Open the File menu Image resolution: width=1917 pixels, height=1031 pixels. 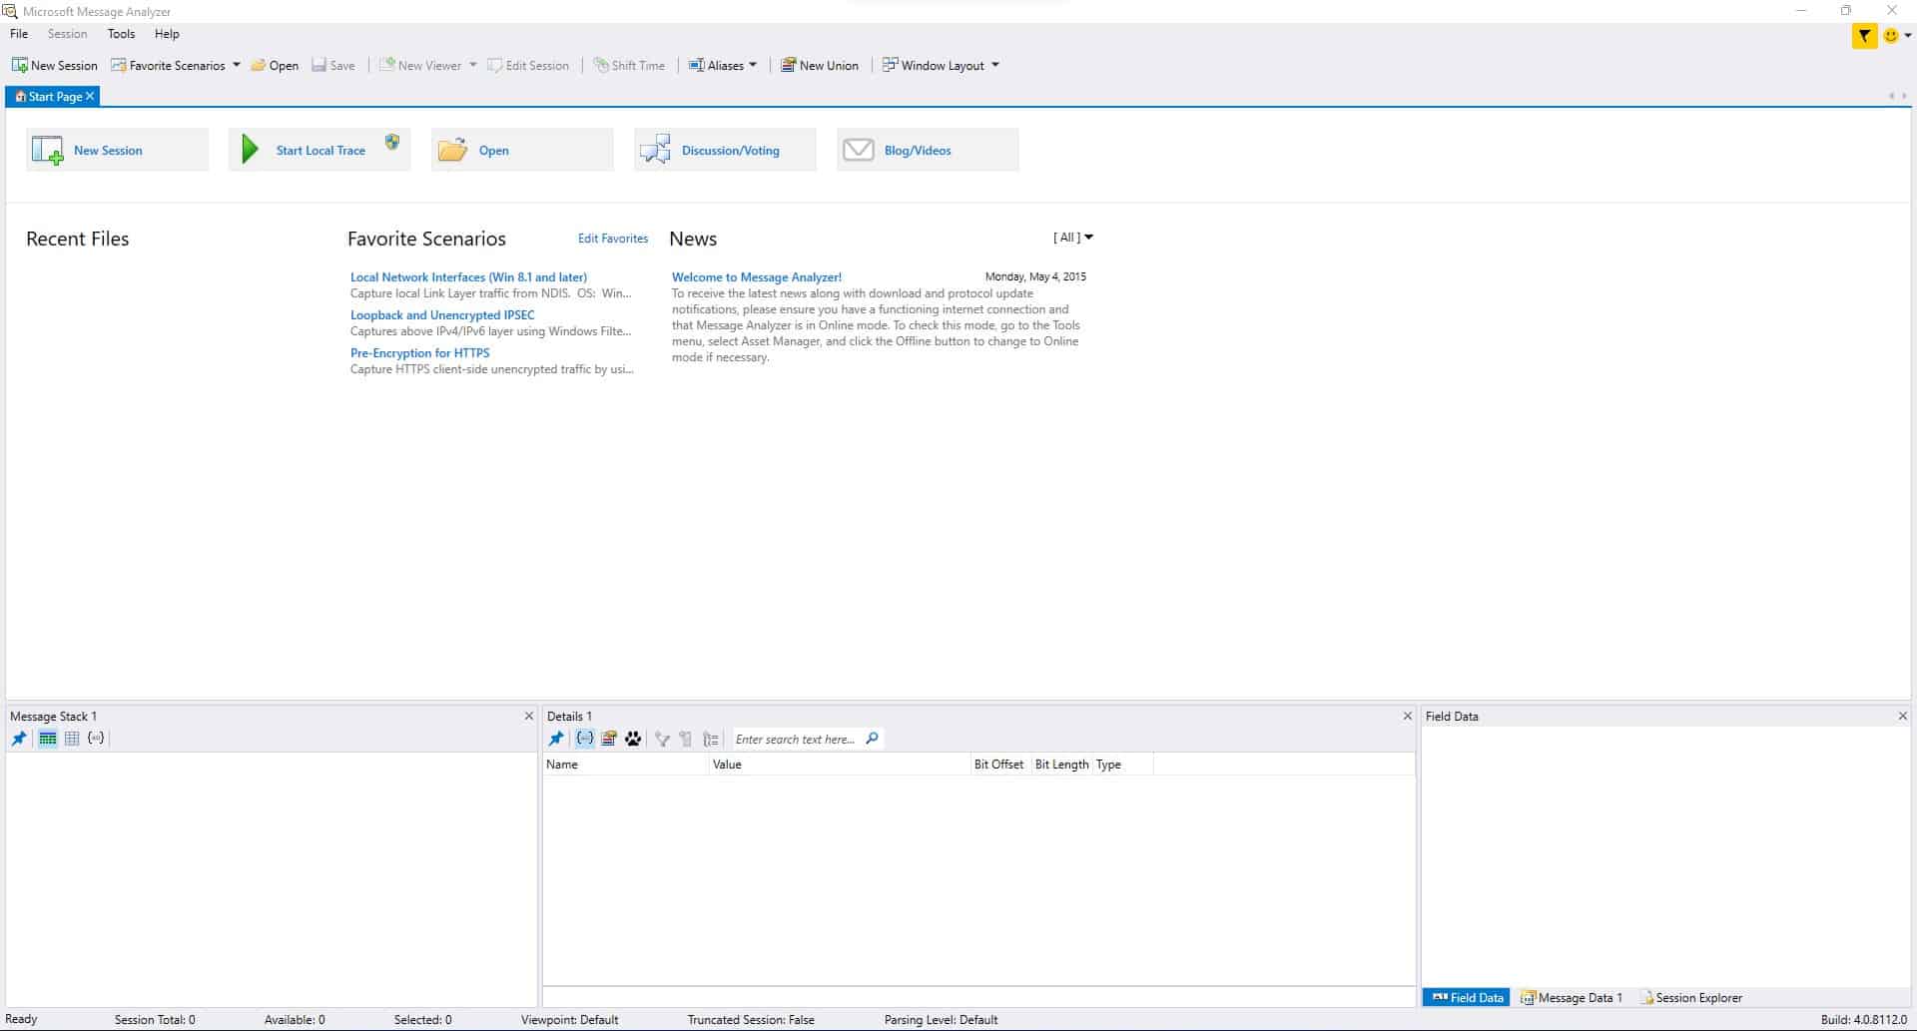pyautogui.click(x=19, y=34)
